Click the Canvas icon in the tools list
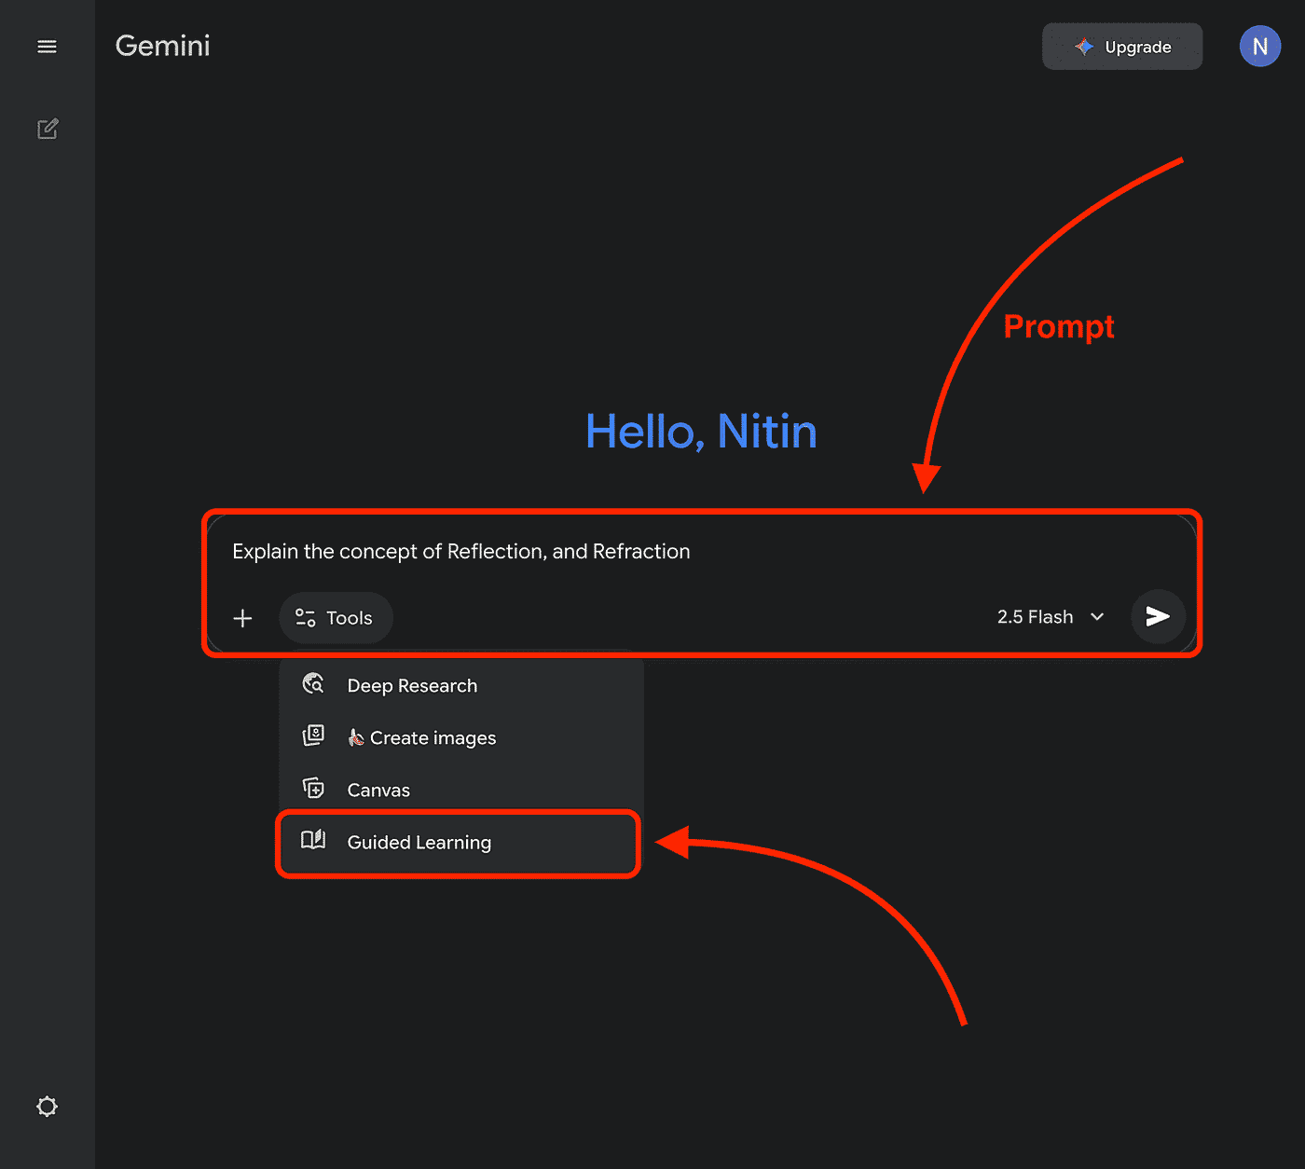The width and height of the screenshot is (1305, 1169). click(x=313, y=789)
